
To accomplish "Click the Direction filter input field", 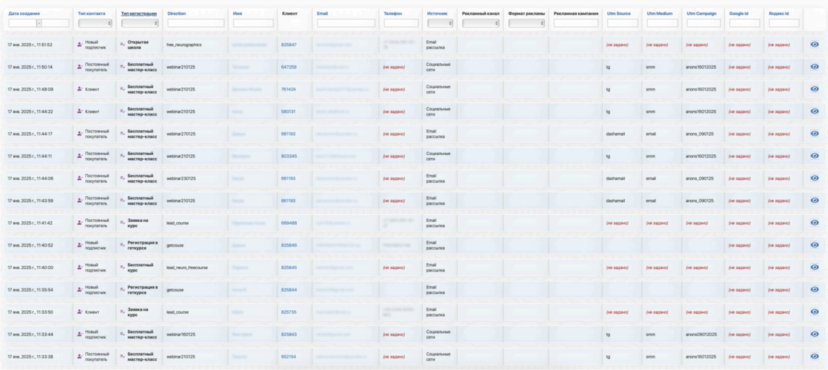I will coord(195,23).
